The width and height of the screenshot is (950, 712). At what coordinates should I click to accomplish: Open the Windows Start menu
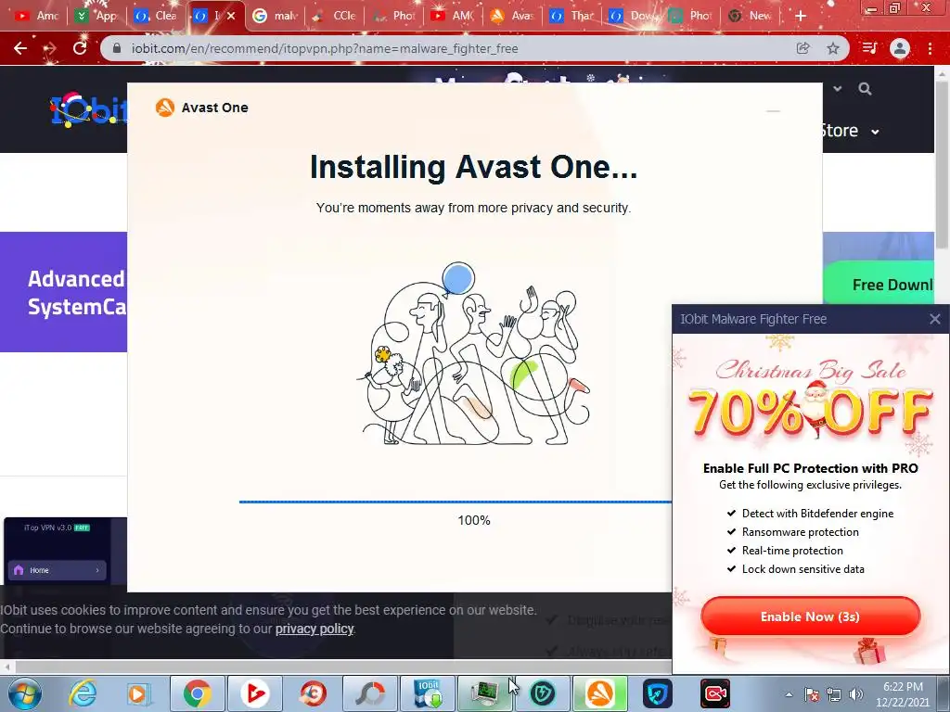pyautogui.click(x=24, y=693)
